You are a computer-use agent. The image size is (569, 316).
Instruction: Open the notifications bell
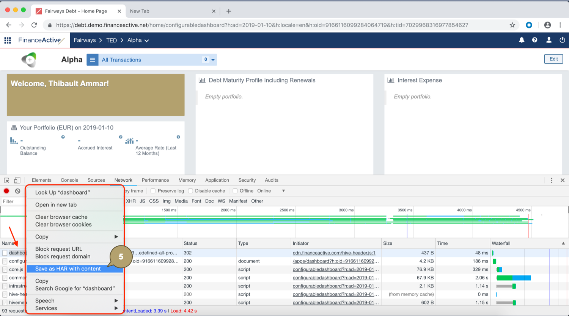click(x=522, y=40)
